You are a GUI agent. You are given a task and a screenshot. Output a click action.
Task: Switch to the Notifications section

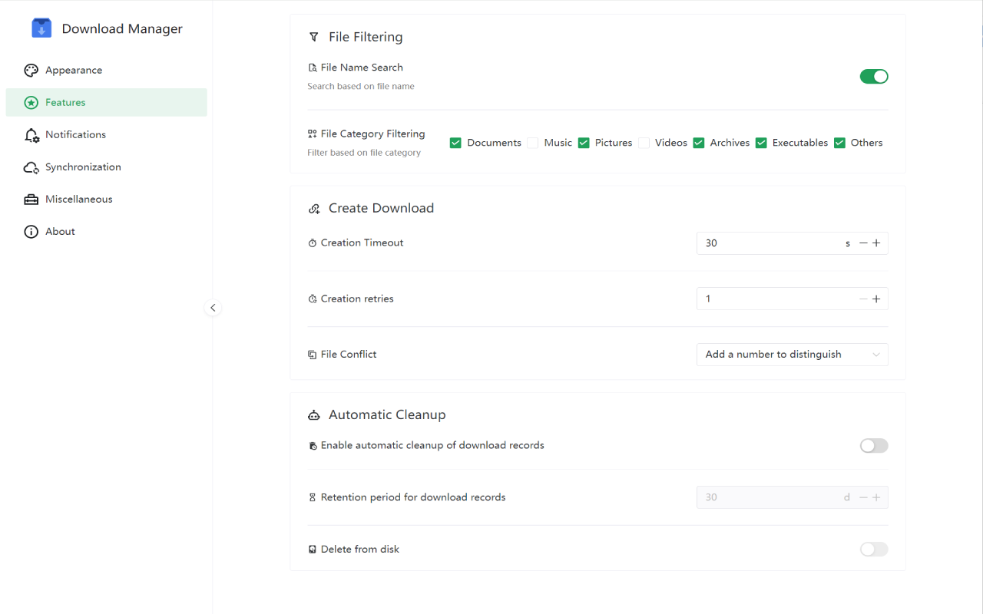click(x=75, y=135)
